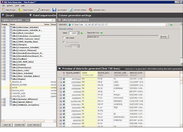Click the REGION_DESC preview column header
This screenshot has width=183, height=132.
coord(105,74)
